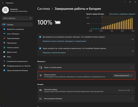Click the Система sidebar icon
This screenshot has width=138, height=107.
point(4,24)
